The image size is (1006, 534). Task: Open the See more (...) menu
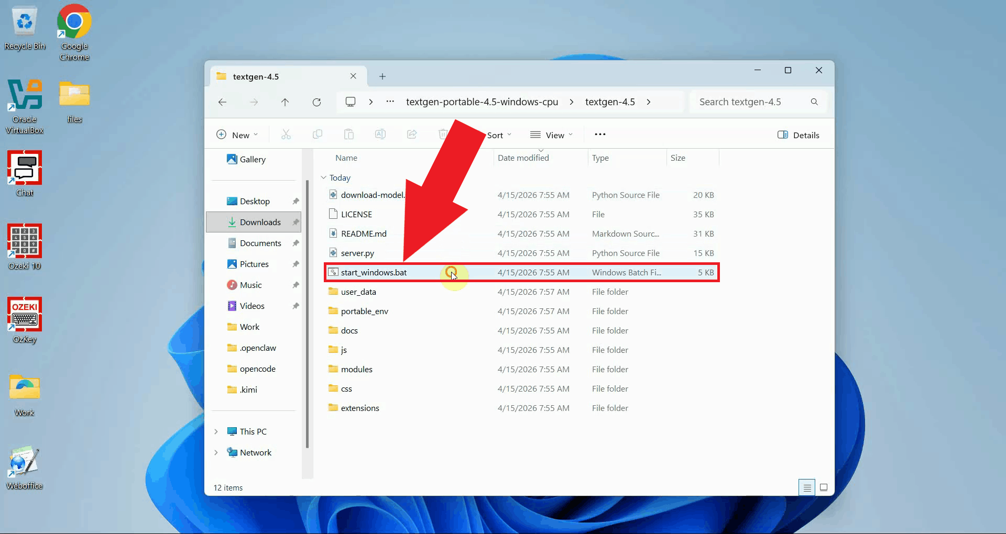coord(600,135)
